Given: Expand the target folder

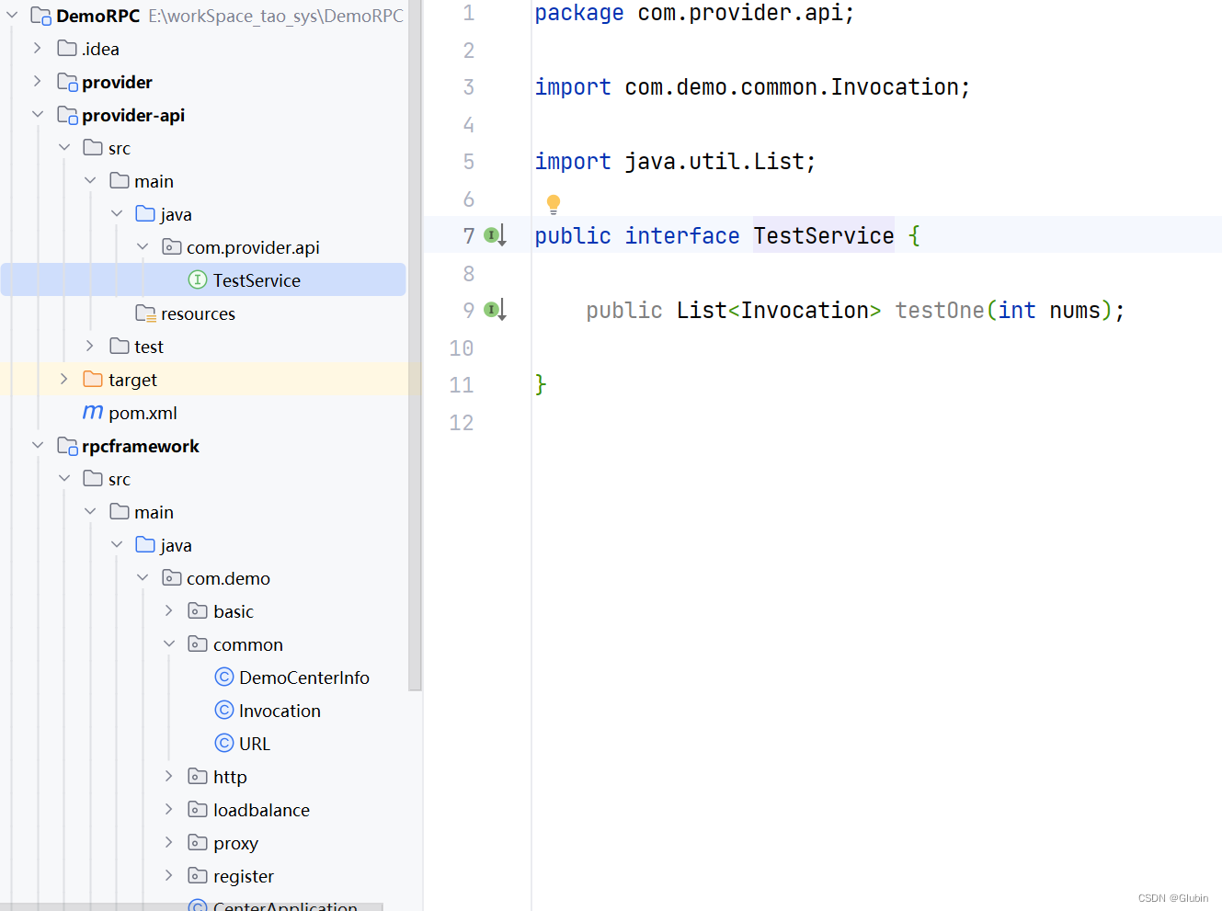Looking at the screenshot, I should 63,379.
